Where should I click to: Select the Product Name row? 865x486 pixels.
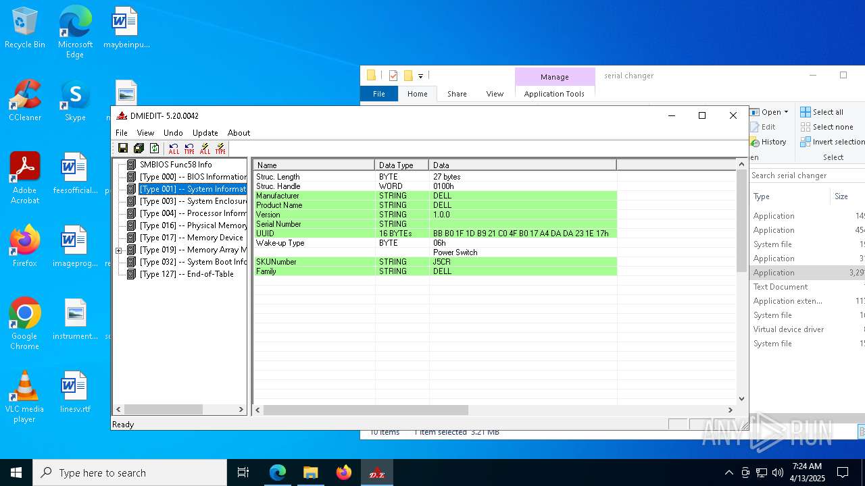[435, 205]
